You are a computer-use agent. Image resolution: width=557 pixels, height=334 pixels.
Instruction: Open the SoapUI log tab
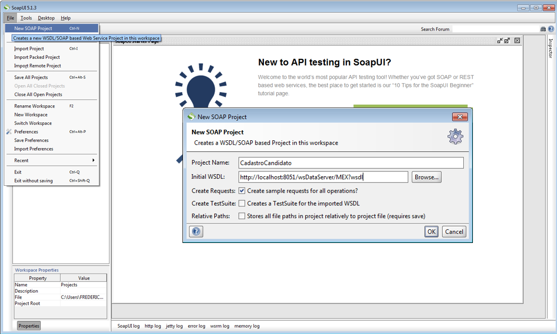(x=128, y=326)
